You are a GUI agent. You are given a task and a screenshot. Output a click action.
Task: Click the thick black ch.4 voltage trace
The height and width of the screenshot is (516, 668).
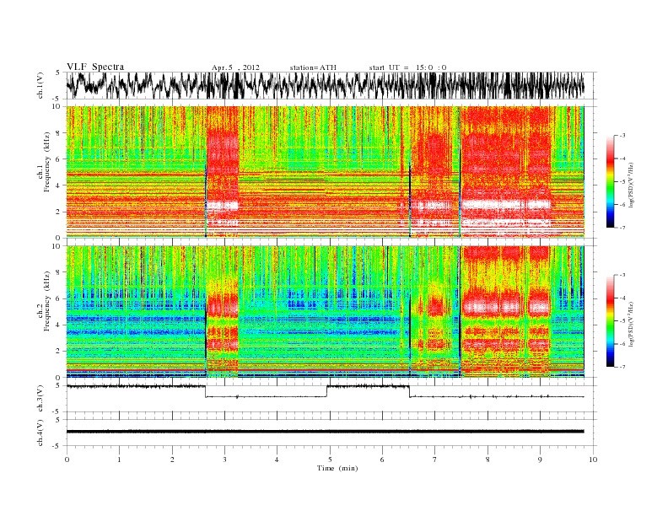(325, 432)
